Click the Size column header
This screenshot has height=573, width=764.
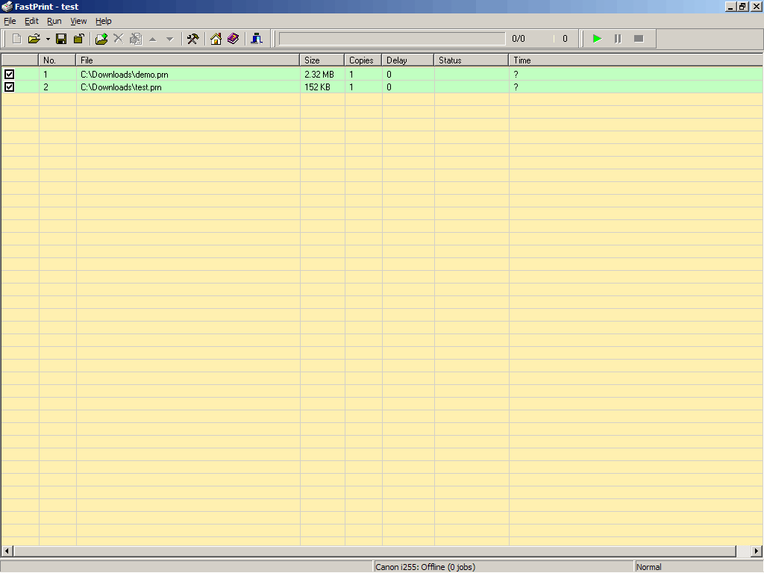click(322, 60)
